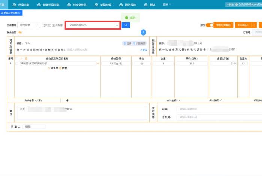
Task: Click the ellipsis icon in order number field
Action: (x=117, y=25)
